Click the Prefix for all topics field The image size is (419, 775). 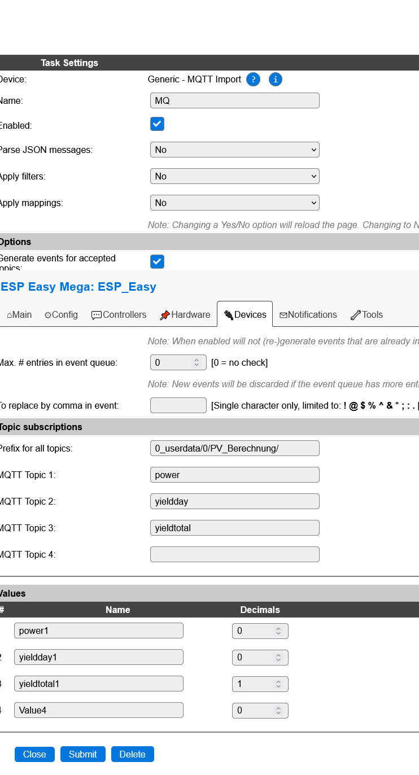(235, 448)
